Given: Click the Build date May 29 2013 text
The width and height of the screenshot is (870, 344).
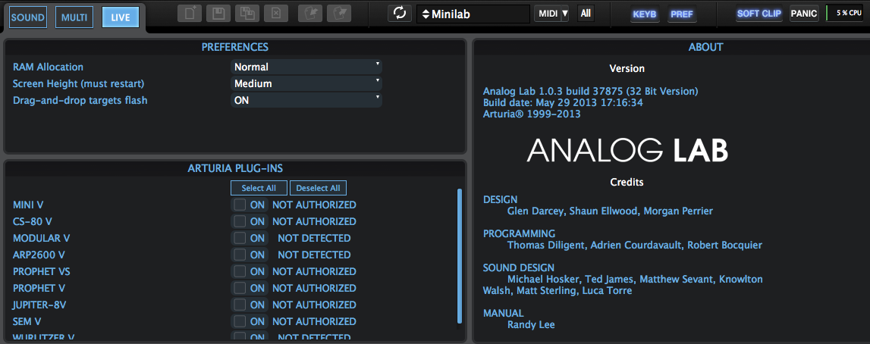Looking at the screenshot, I should (564, 102).
